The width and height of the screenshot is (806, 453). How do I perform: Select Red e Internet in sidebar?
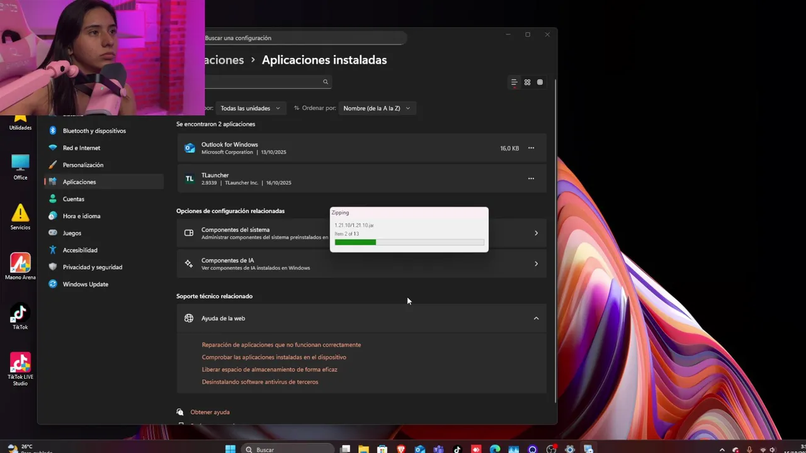104,148
